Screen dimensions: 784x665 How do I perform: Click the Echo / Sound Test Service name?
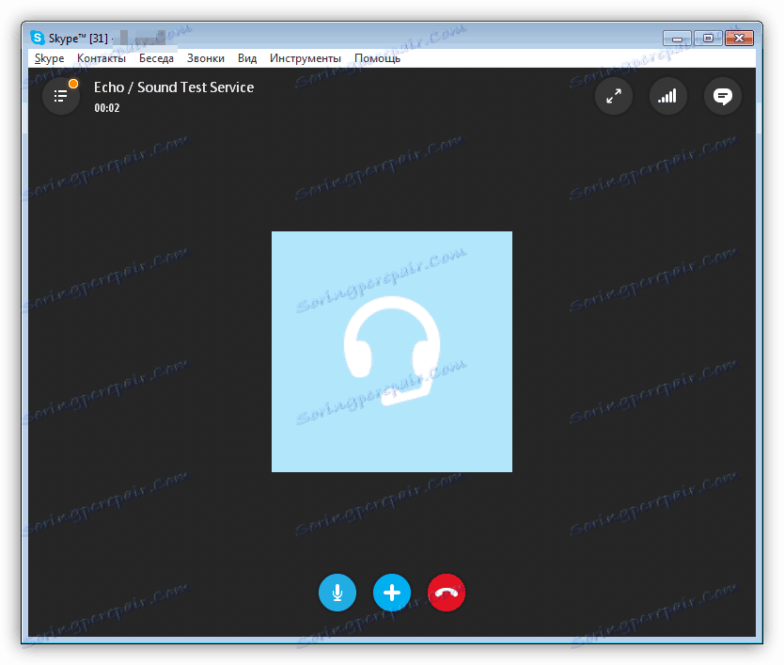point(174,87)
